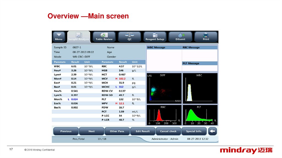The height and width of the screenshot is (158, 282).
Task: Click the Name field label
Action: [111, 47]
